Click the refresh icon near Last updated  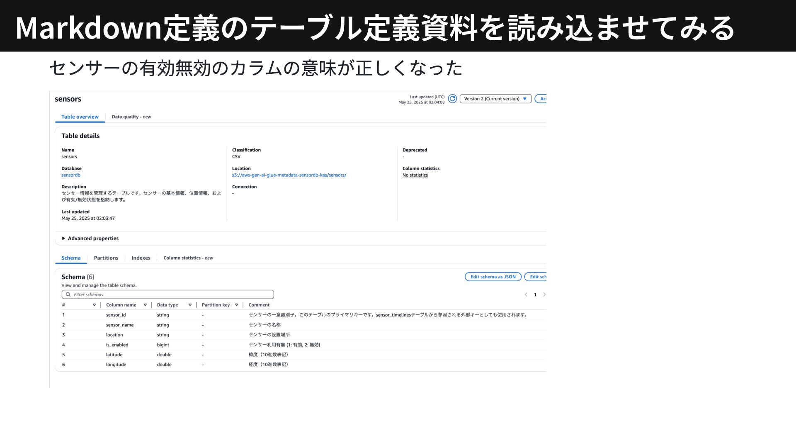click(452, 99)
